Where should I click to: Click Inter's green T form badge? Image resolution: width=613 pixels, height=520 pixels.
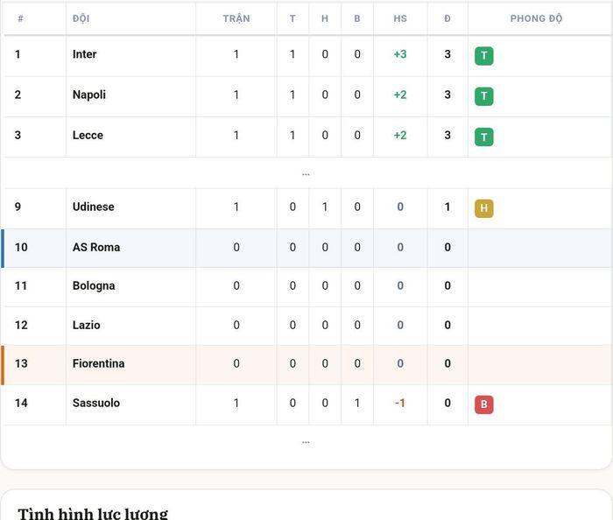click(x=483, y=55)
